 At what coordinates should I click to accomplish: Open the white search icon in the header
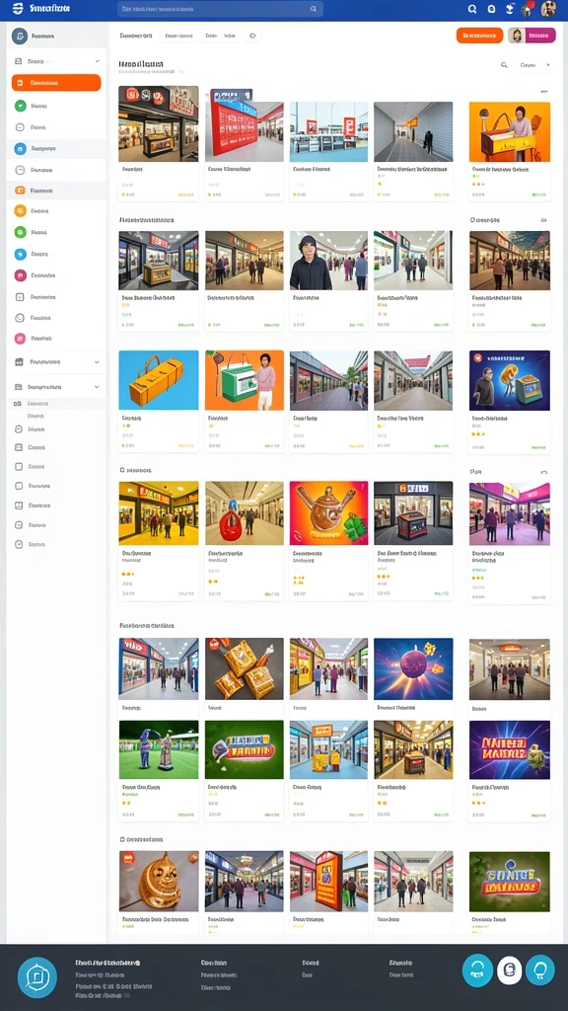pyautogui.click(x=472, y=9)
